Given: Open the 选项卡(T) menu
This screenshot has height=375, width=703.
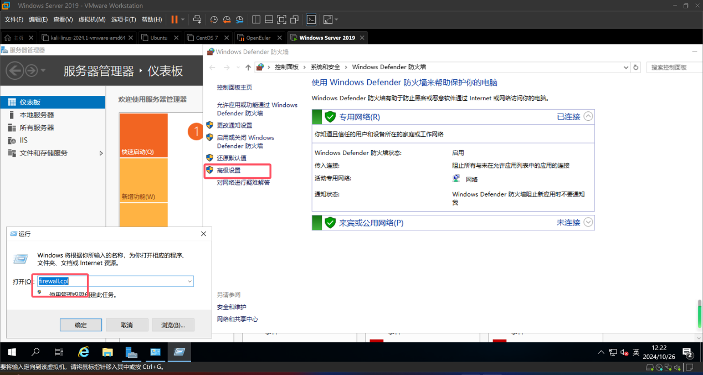Looking at the screenshot, I should click(x=124, y=19).
